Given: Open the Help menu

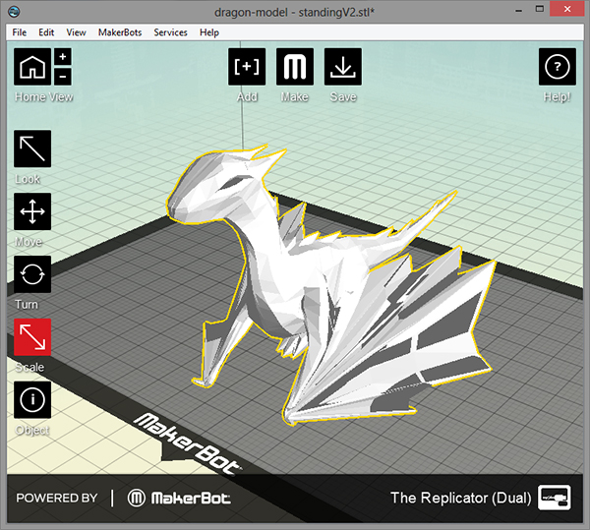Looking at the screenshot, I should [x=209, y=32].
